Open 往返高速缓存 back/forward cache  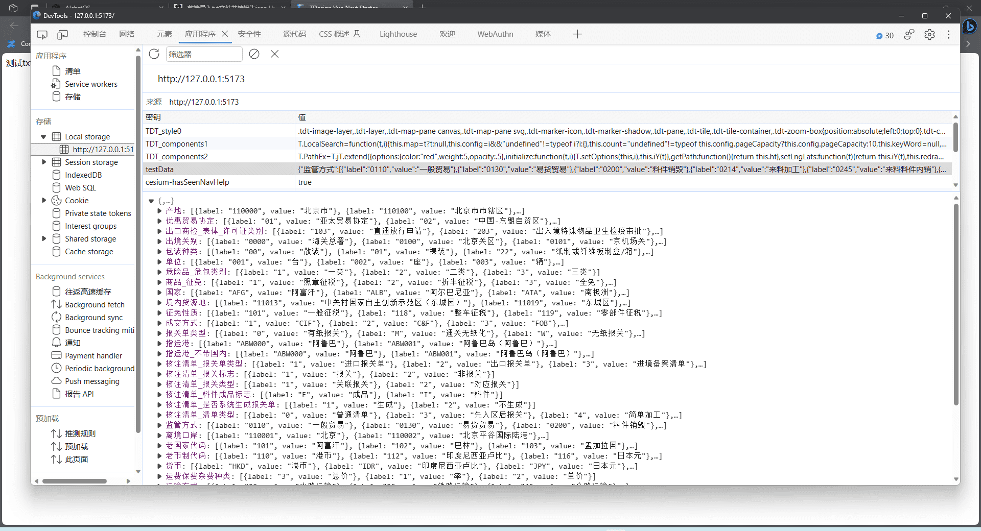[88, 292]
